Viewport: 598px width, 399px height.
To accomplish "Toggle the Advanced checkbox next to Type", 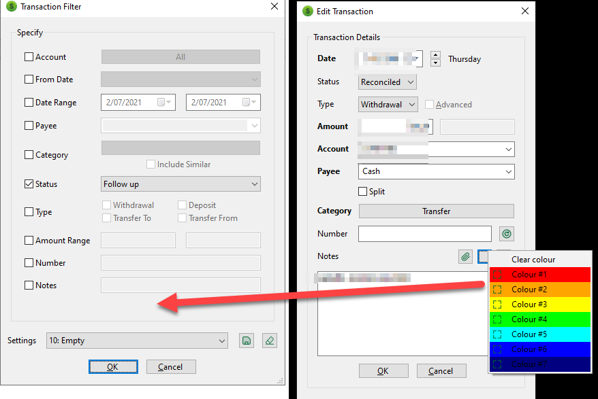I will tap(430, 104).
